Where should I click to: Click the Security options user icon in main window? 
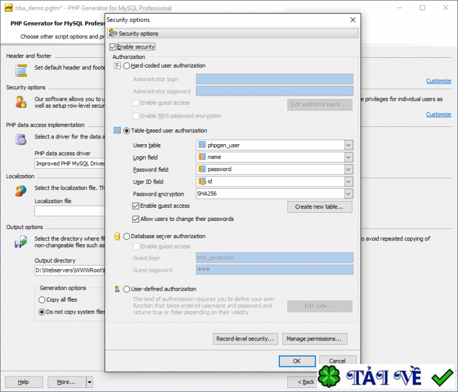pyautogui.click(x=21, y=102)
